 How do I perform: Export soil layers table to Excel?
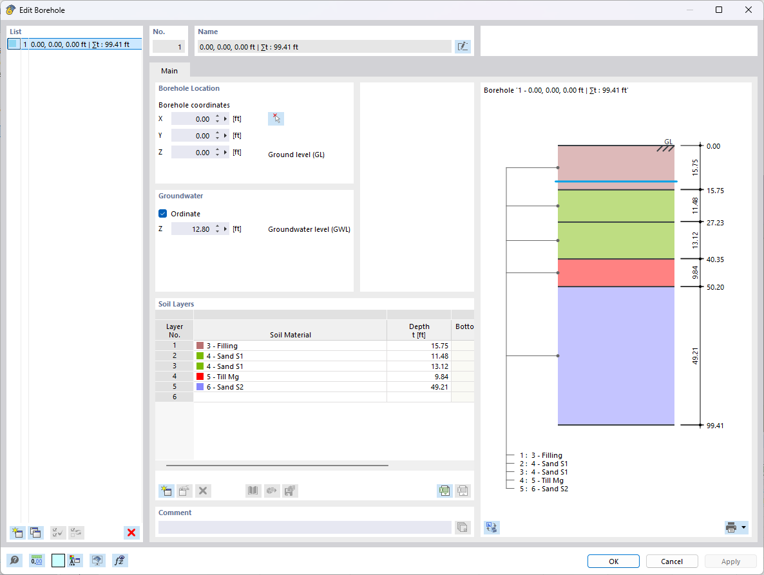pyautogui.click(x=444, y=491)
